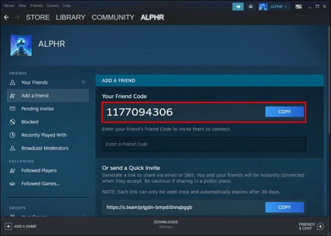Open the announcements megaphone icon
This screenshot has width=331, height=236.
(x=238, y=7)
